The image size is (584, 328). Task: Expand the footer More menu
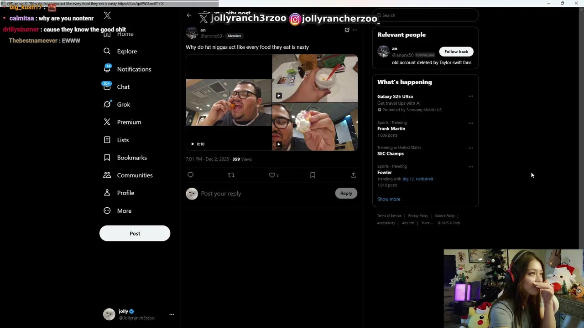pos(427,223)
